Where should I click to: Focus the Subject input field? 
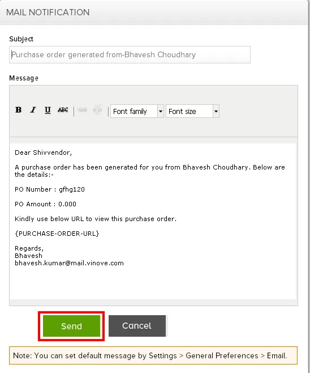point(130,55)
